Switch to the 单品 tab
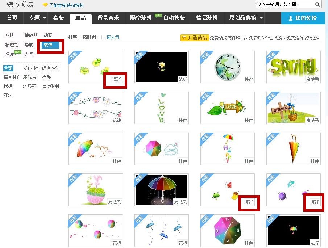This screenshot has height=248, width=328. pyautogui.click(x=80, y=17)
